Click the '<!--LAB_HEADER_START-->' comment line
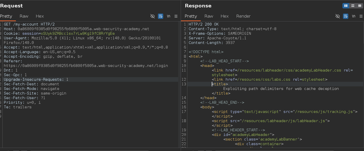The width and height of the screenshot is (364, 151). pos(238,130)
